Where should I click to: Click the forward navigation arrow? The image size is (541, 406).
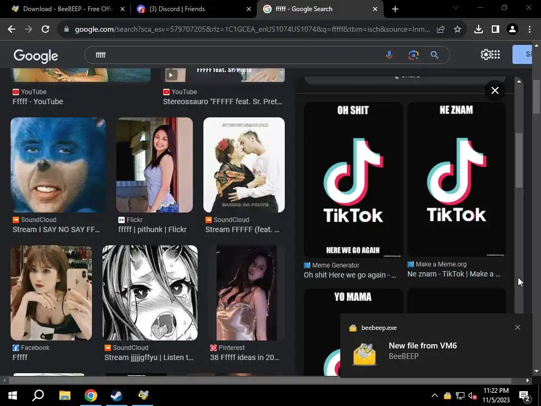point(29,30)
